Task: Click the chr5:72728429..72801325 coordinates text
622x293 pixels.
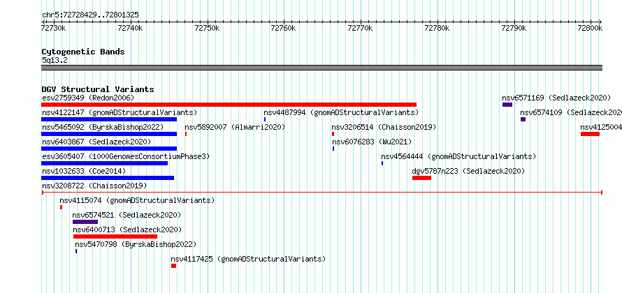Action: (90, 15)
